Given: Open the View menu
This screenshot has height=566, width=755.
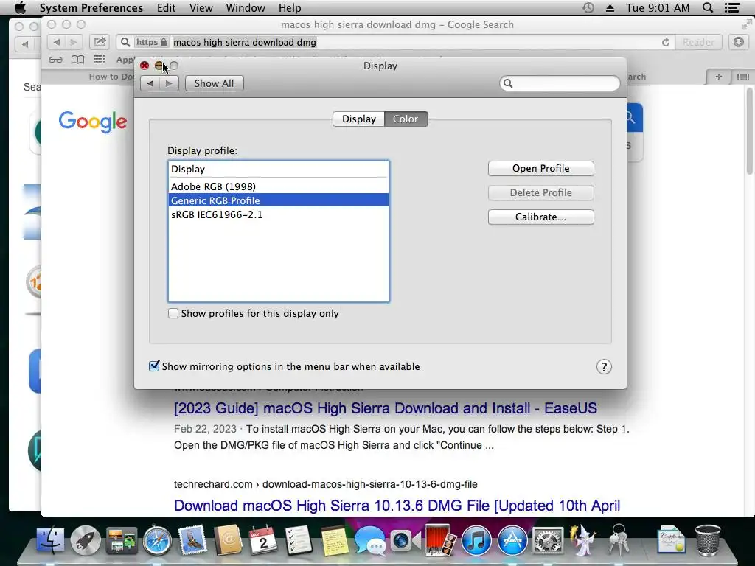Looking at the screenshot, I should coord(201,7).
